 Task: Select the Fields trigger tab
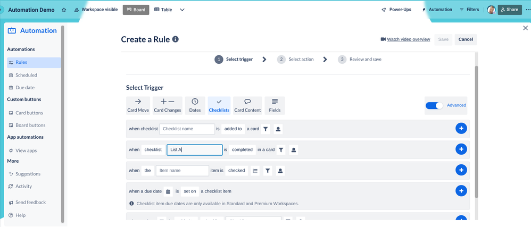(275, 106)
